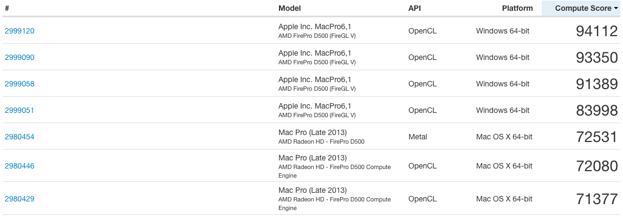Select the 94112 compute score value
The width and height of the screenshot is (623, 216).
tap(597, 31)
